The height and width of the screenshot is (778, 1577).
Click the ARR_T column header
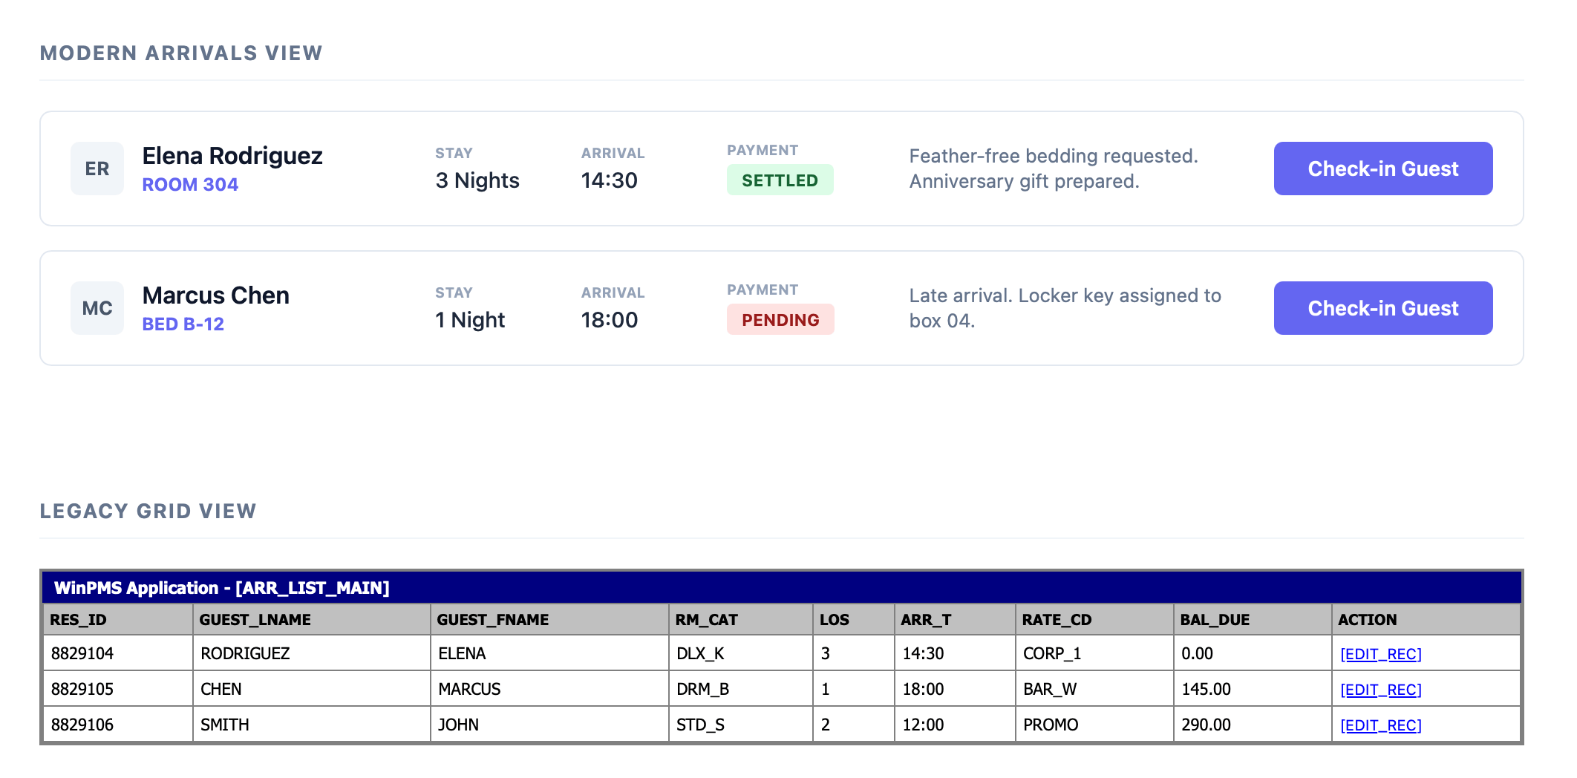[x=925, y=620]
